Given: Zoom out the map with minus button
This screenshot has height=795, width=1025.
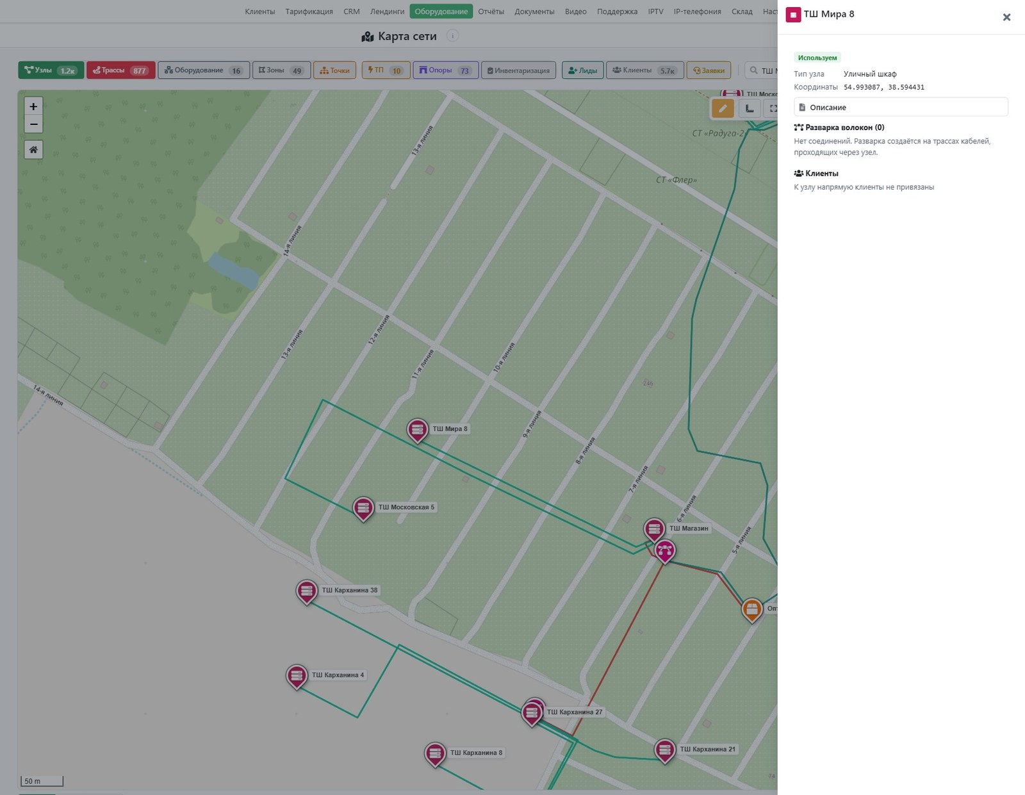Looking at the screenshot, I should tap(33, 124).
